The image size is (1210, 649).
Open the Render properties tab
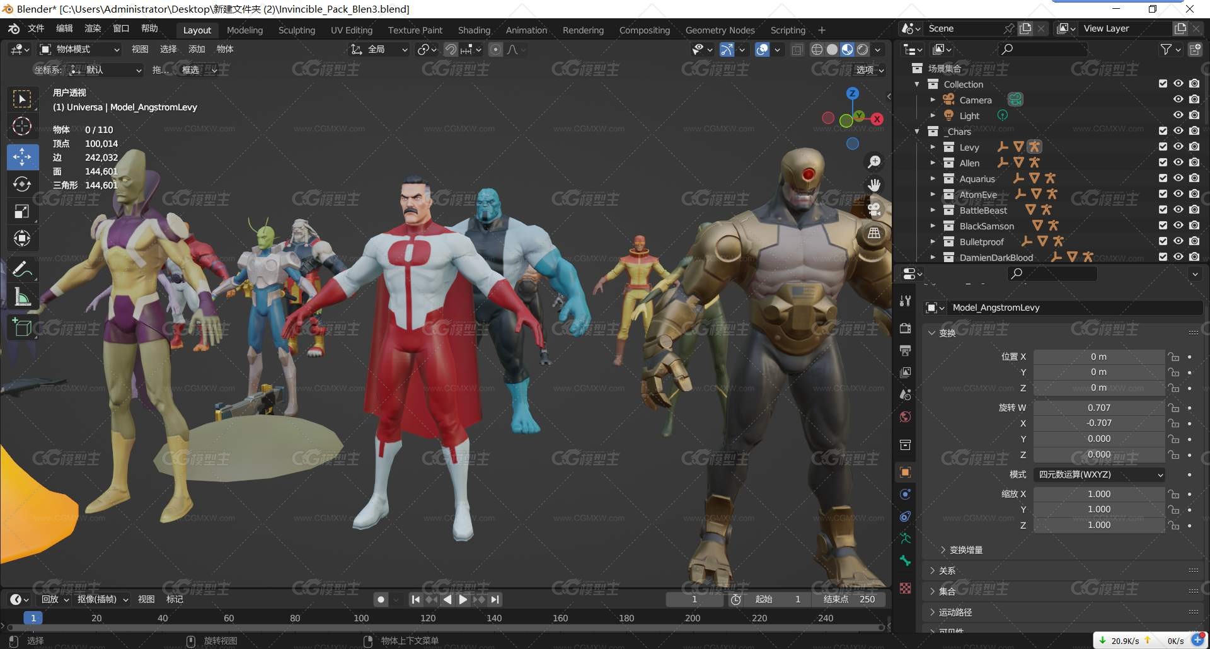(x=906, y=328)
